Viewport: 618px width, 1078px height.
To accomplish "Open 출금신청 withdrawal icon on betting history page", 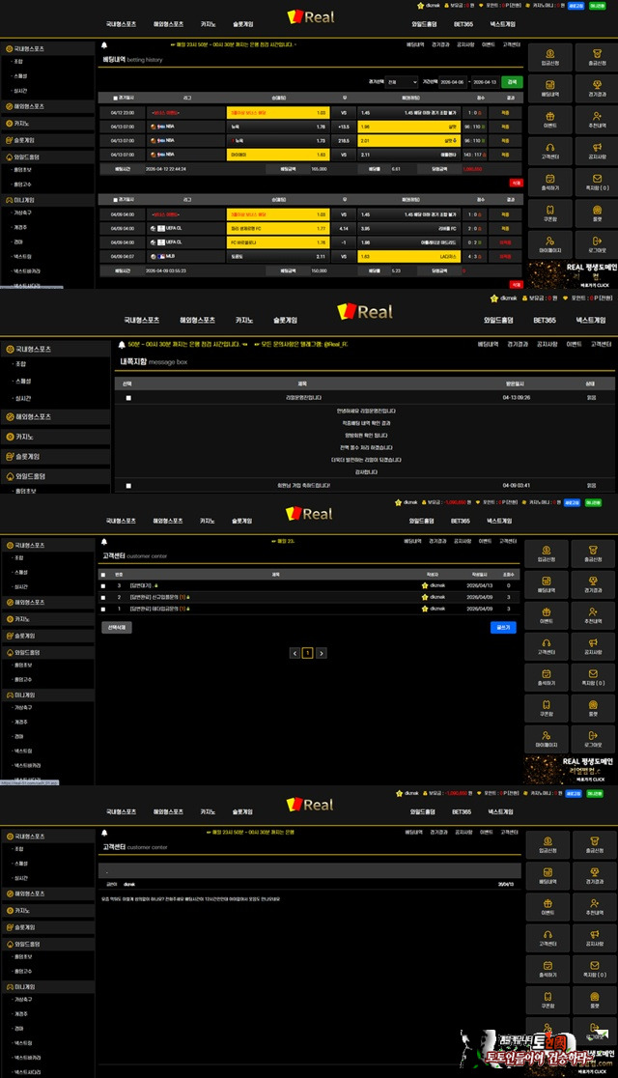I will pyautogui.click(x=596, y=56).
